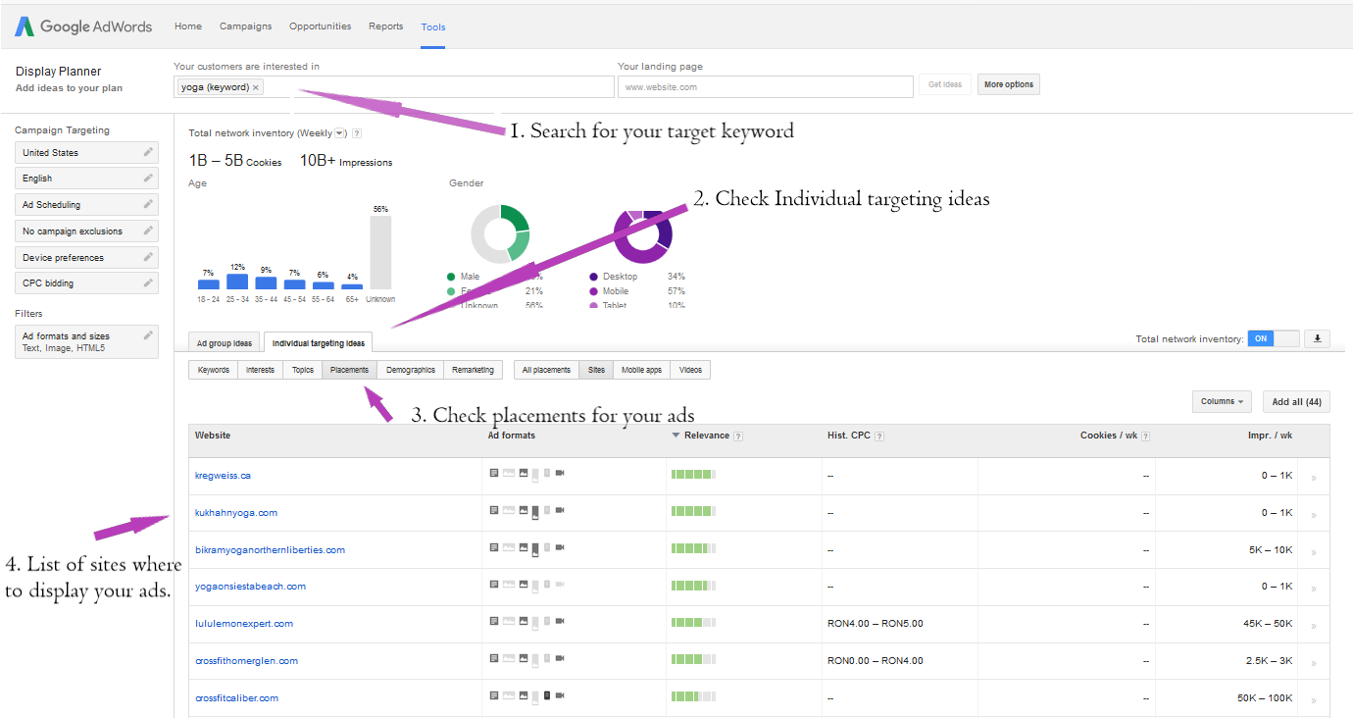
Task: Select the Videos placement filter
Action: tap(690, 370)
